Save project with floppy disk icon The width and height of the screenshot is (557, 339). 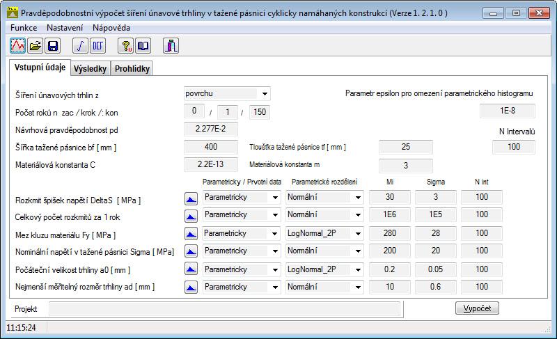tap(53, 46)
